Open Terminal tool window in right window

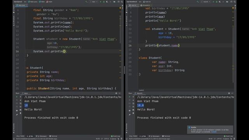pyautogui.click(x=166, y=136)
